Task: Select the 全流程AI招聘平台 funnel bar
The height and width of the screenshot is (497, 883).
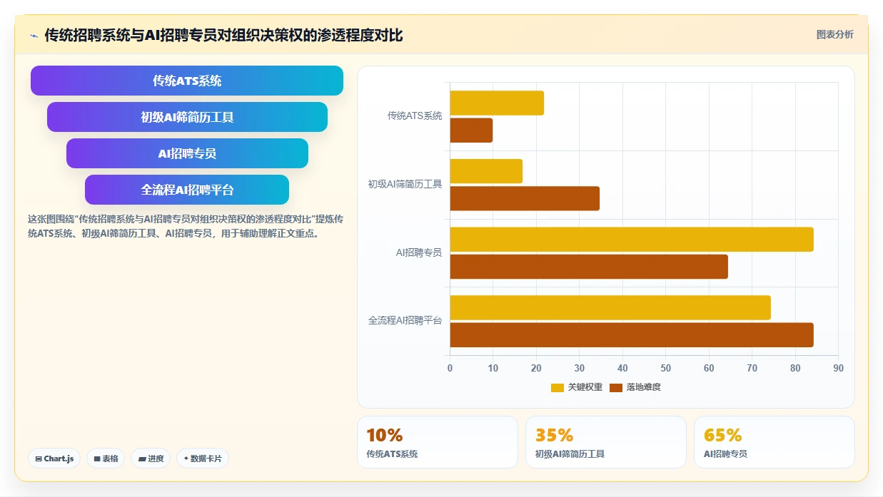Action: tap(187, 190)
